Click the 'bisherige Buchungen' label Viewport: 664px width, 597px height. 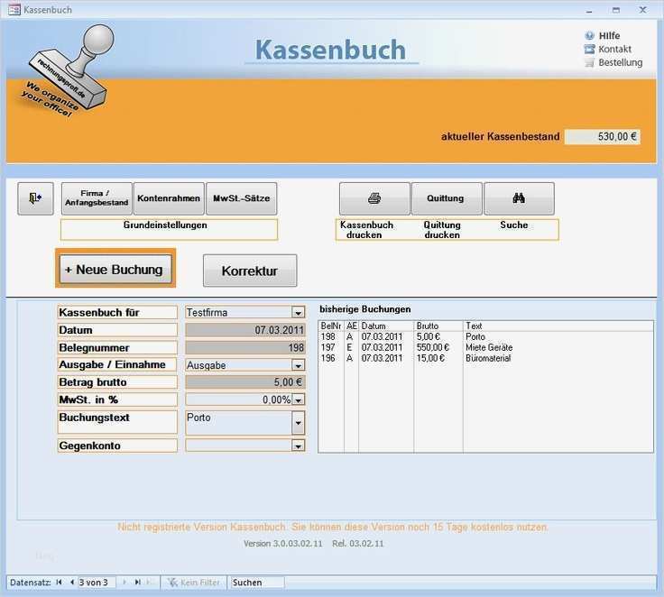pyautogui.click(x=365, y=309)
